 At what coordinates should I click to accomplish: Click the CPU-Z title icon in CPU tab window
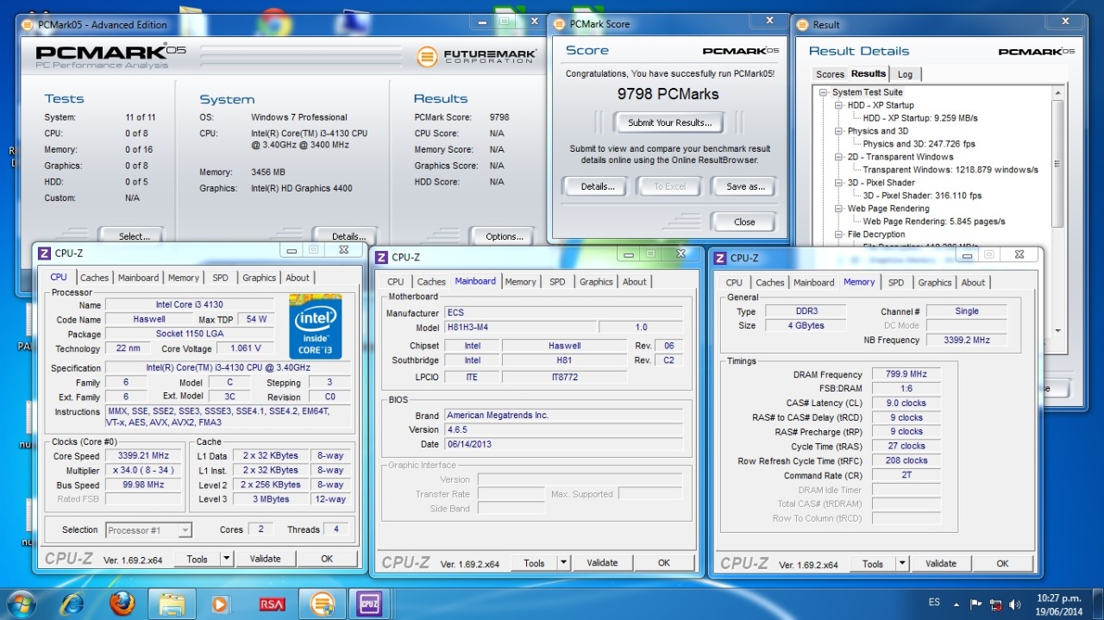coord(45,253)
